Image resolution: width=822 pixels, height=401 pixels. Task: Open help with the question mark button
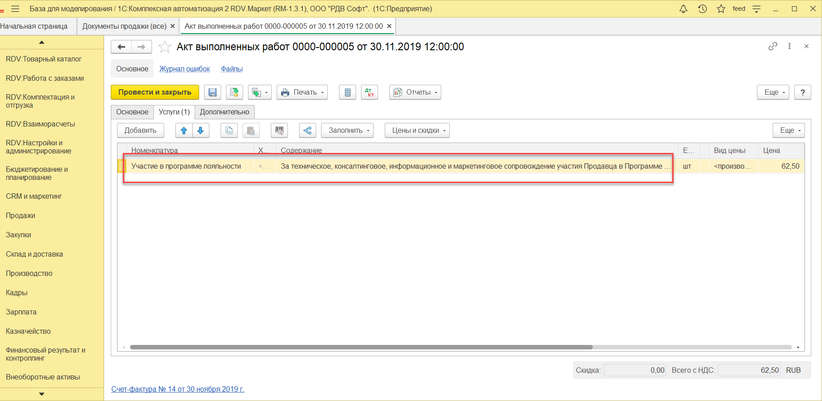[x=803, y=92]
